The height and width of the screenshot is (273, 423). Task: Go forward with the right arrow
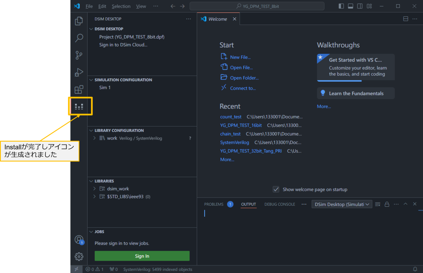pyautogui.click(x=182, y=6)
